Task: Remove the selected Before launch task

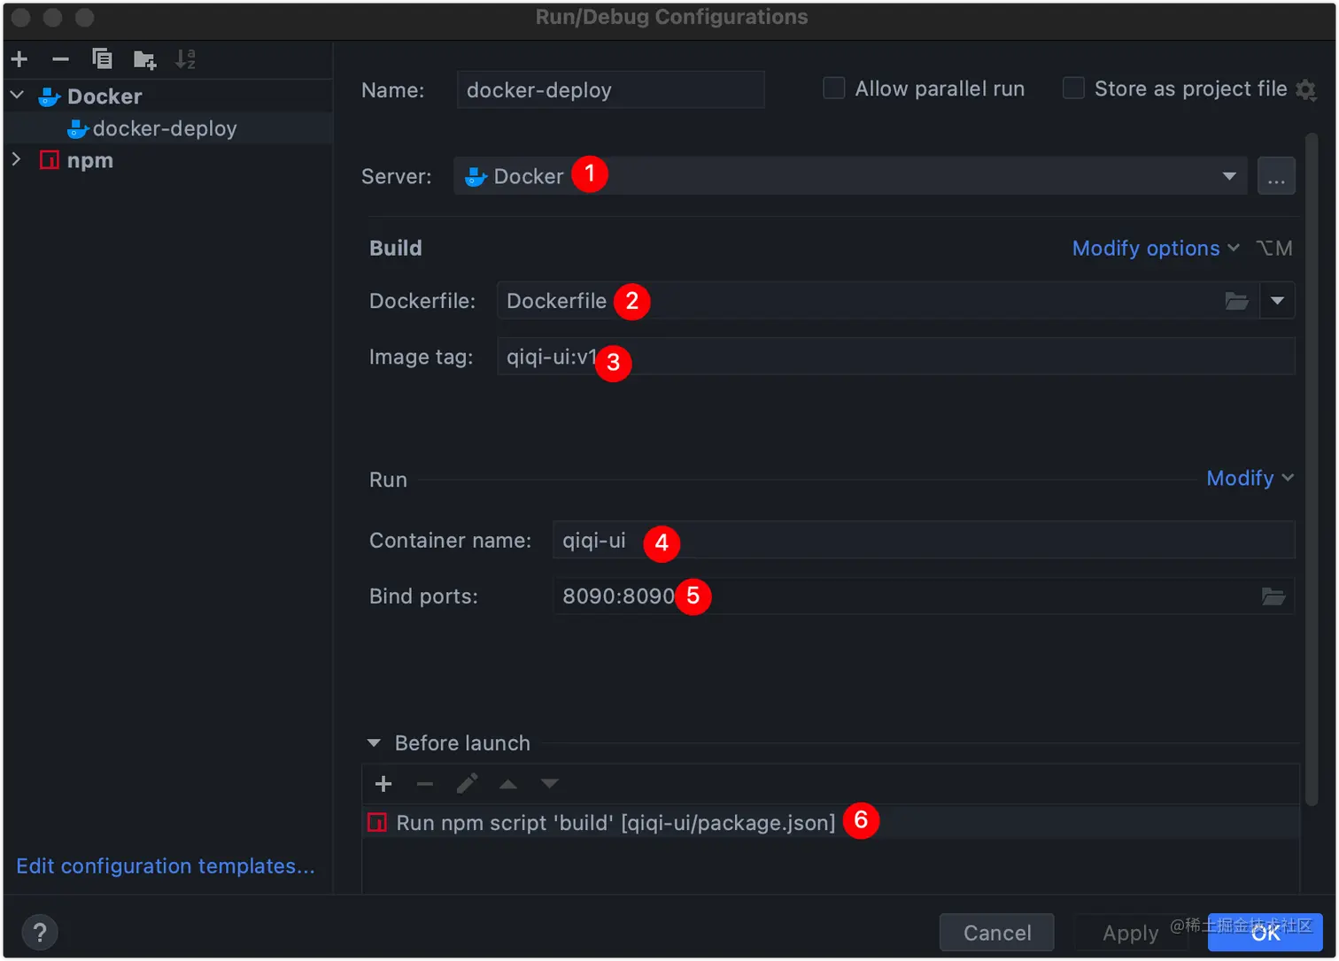Action: coord(425,784)
